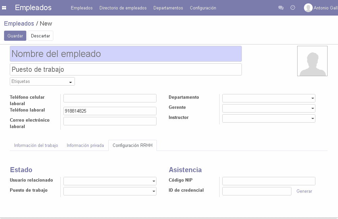Click the Descartar button
This screenshot has height=219, width=338.
tap(40, 36)
